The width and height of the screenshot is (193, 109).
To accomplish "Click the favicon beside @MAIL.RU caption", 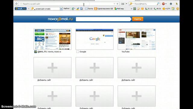I will coord(36,52).
